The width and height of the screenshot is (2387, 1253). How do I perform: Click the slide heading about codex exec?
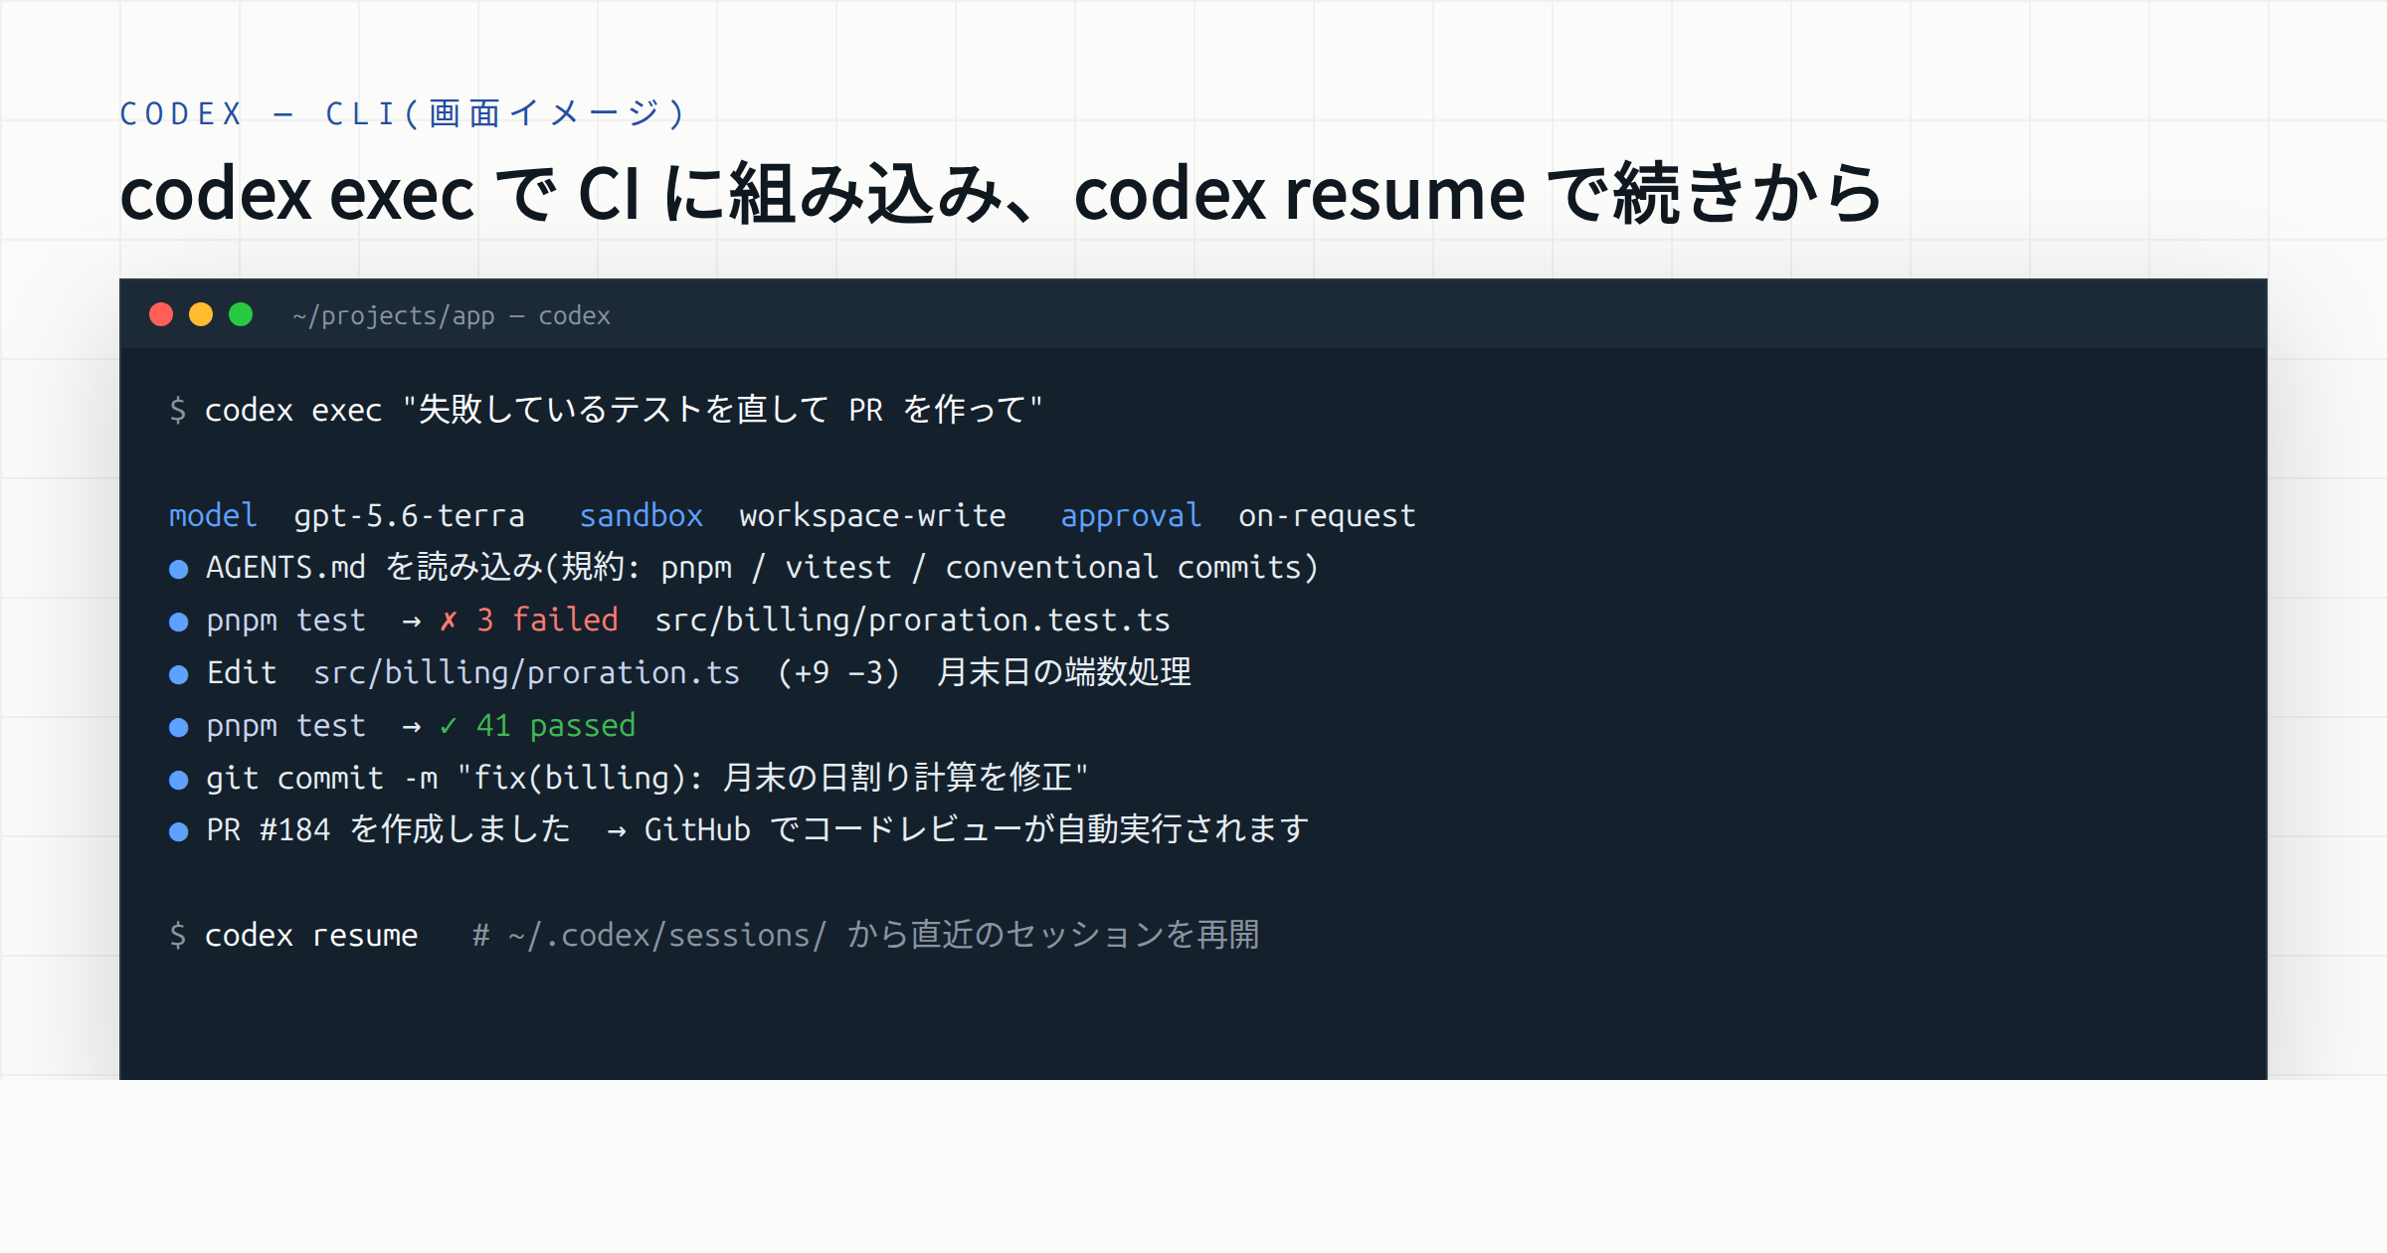(x=1001, y=193)
